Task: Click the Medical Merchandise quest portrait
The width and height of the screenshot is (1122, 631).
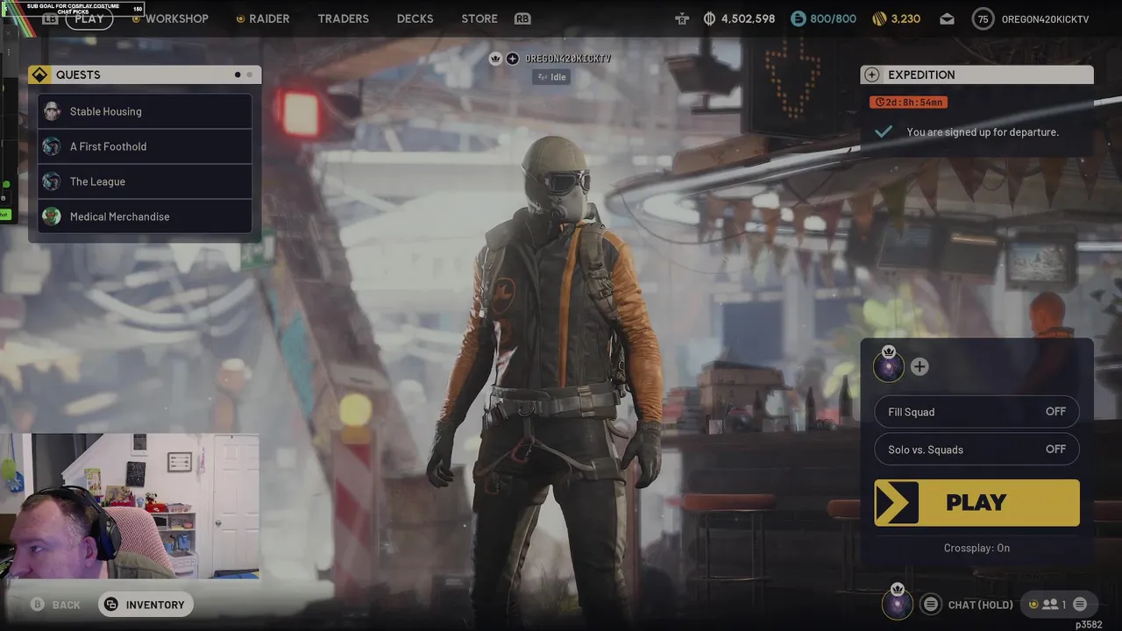Action: point(52,216)
